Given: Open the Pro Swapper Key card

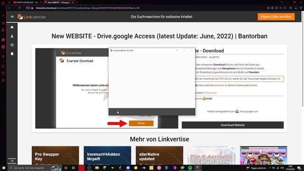Looking at the screenshot, I should [x=55, y=155].
